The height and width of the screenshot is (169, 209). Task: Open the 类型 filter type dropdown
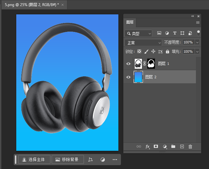(138, 33)
